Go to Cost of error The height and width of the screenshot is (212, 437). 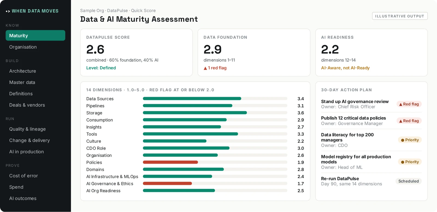(23, 176)
